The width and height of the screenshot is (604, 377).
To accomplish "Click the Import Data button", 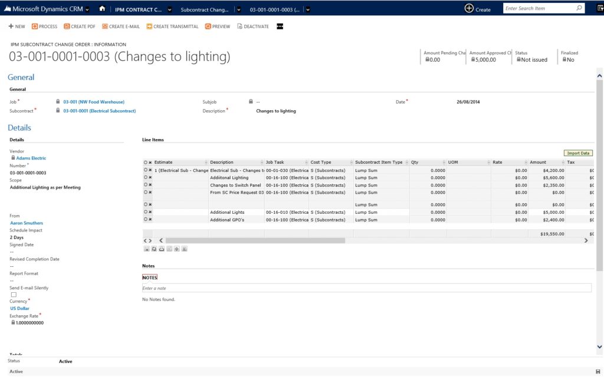I will [578, 153].
